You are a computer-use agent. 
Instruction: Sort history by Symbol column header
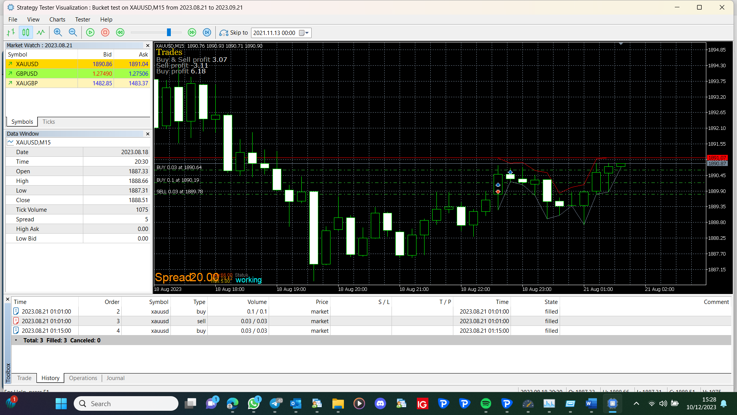[x=146, y=302]
